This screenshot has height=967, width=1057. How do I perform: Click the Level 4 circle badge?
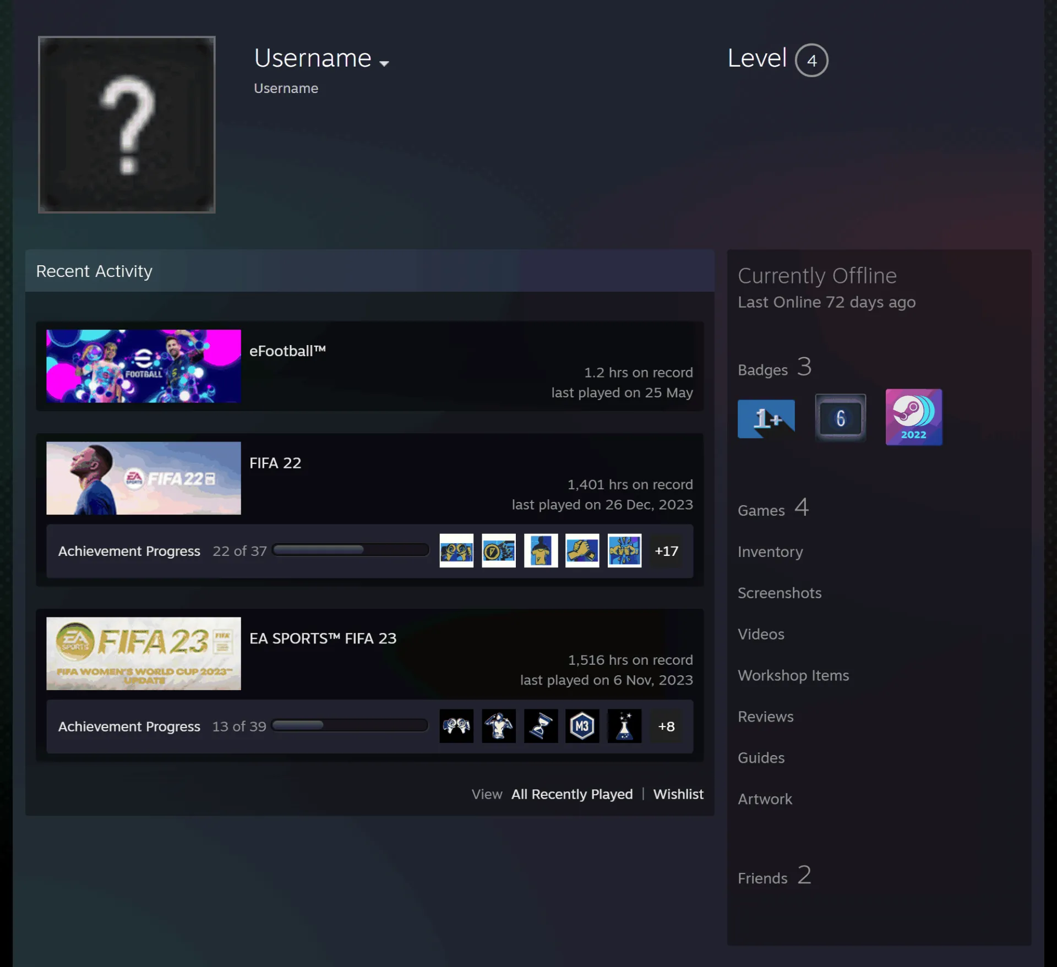pyautogui.click(x=811, y=60)
